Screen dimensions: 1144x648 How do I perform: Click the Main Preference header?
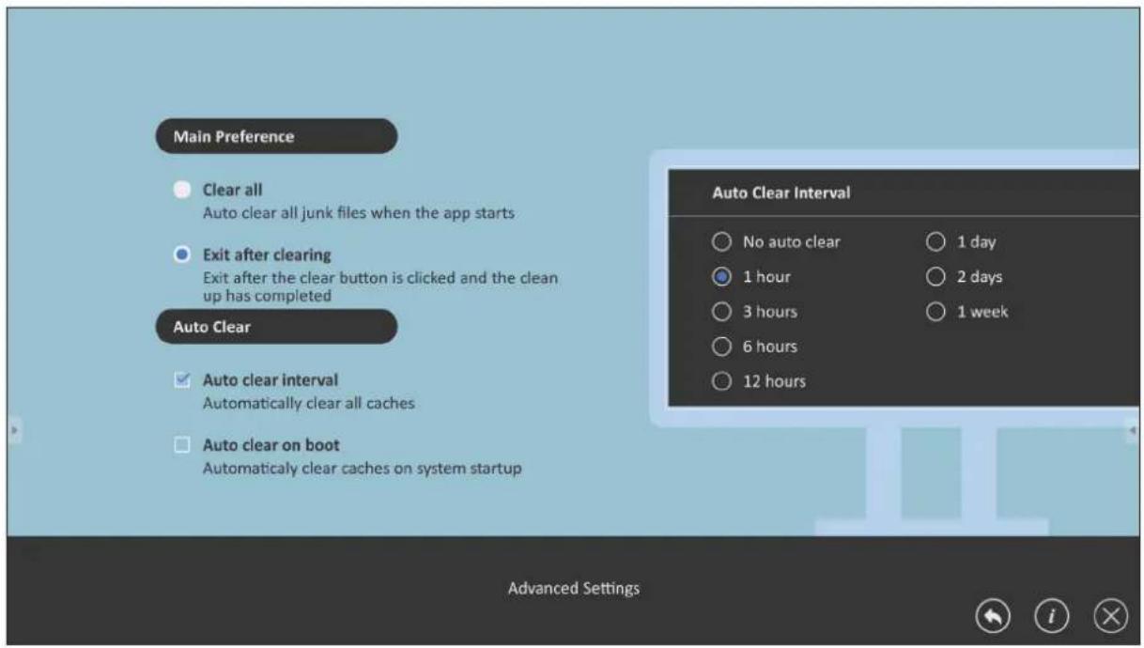(x=276, y=136)
